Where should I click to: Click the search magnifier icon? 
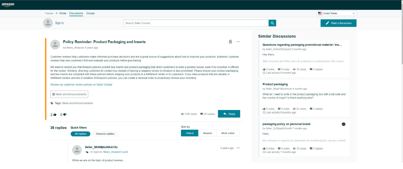[x=272, y=23]
